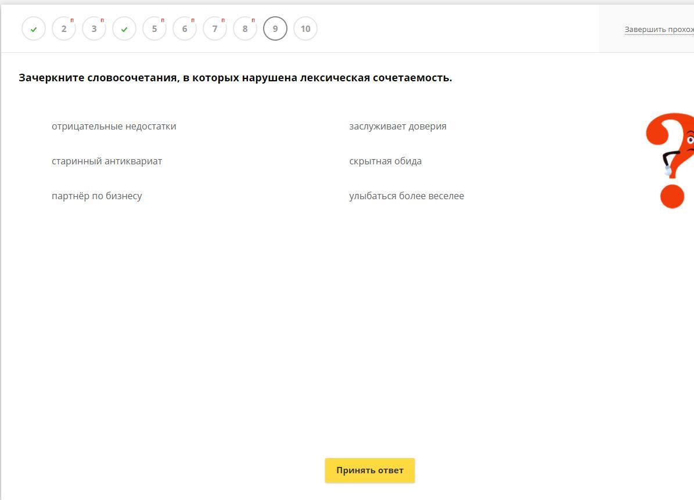Screen dimensions: 694x500
Task: Go to question 6
Action: tap(185, 29)
